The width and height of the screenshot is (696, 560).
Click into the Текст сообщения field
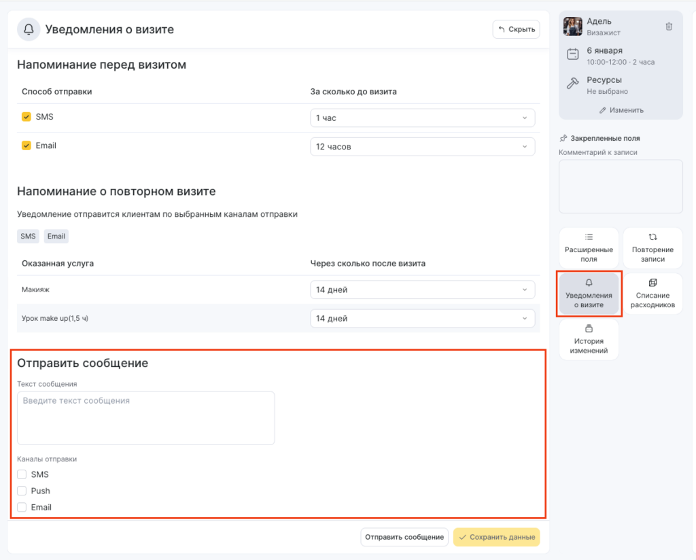coord(145,418)
